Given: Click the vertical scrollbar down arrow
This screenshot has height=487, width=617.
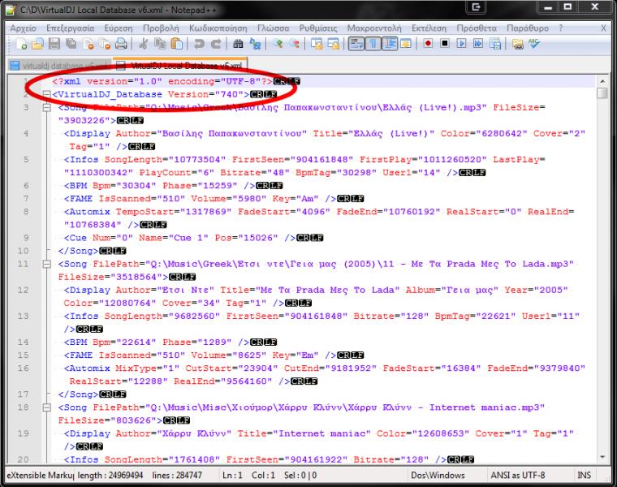Looking at the screenshot, I should [x=602, y=457].
